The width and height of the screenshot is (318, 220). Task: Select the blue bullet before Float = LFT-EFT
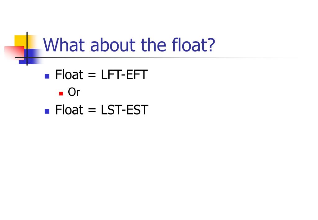click(x=47, y=76)
